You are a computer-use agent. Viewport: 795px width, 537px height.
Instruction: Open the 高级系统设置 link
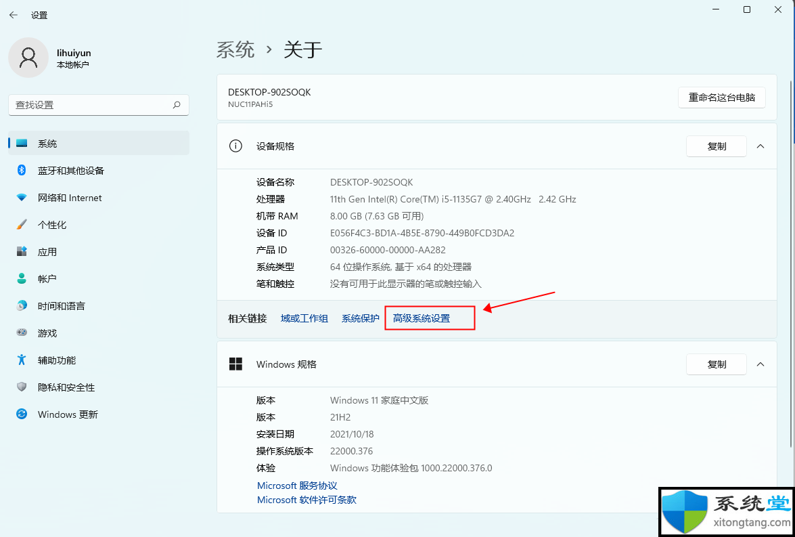[422, 318]
